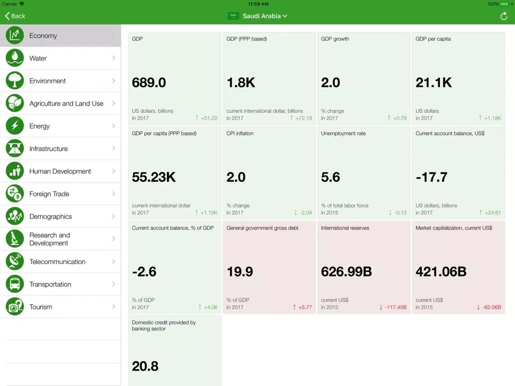Open the GDP per capita 21.1K card
Image resolution: width=515 pixels, height=386 pixels.
(x=458, y=78)
